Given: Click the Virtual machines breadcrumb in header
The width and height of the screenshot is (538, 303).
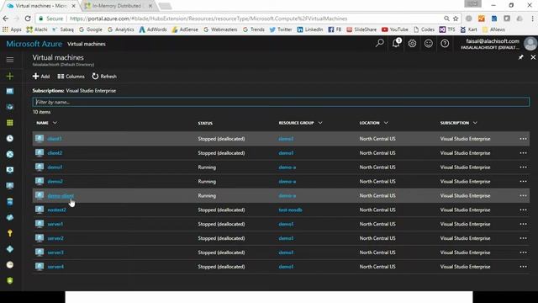Looking at the screenshot, I should [87, 44].
